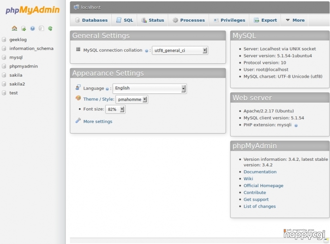Open the Wiki link
This screenshot has width=330, height=244.
248,179
